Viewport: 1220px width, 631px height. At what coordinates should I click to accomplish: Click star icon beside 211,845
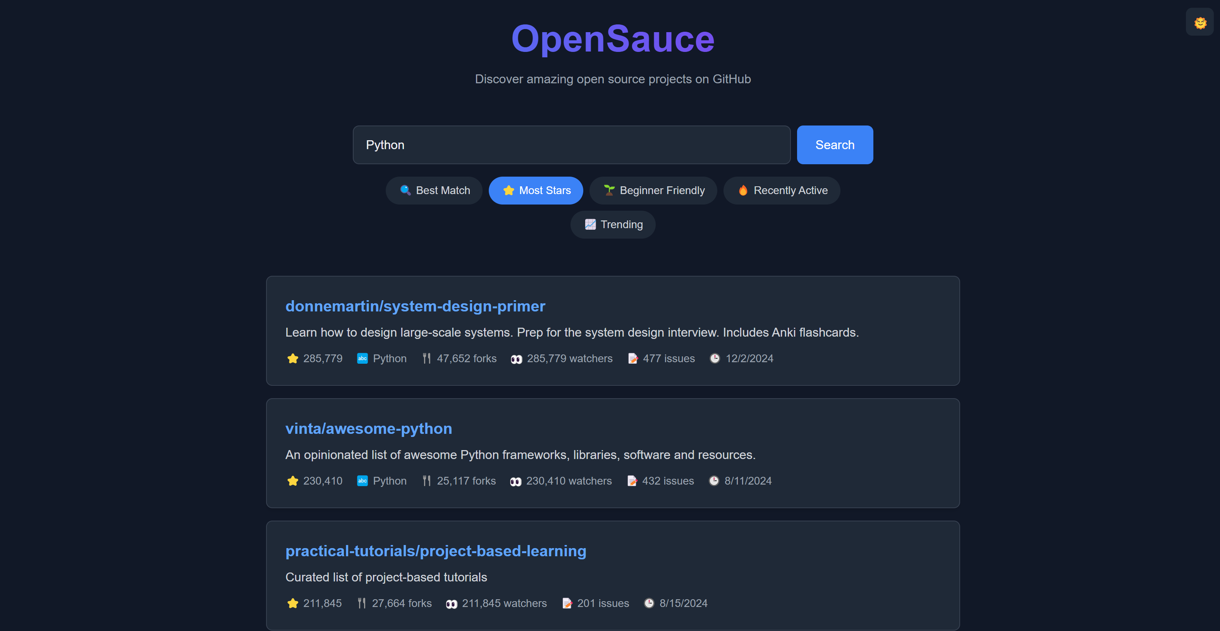coord(292,603)
